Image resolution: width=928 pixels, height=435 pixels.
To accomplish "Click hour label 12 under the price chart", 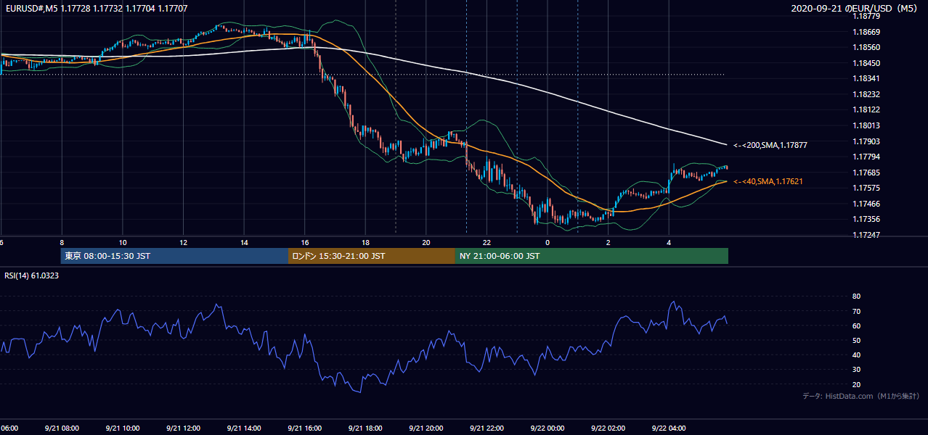I will (x=183, y=242).
